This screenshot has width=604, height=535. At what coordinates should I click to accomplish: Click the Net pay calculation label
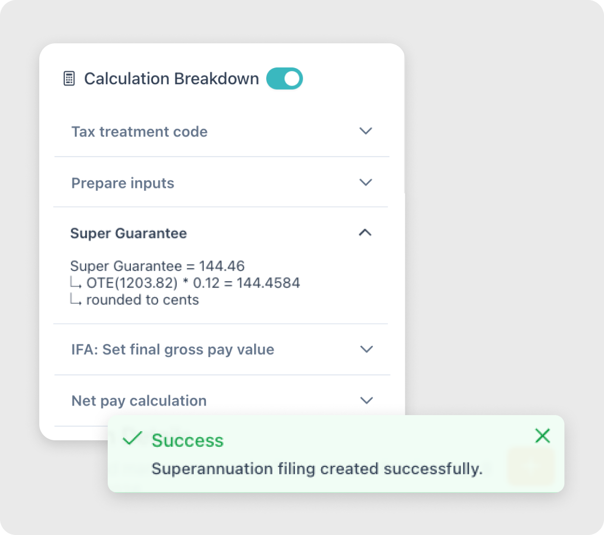tap(139, 401)
